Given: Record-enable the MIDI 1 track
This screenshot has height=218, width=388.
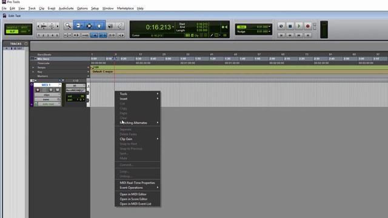Looking at the screenshot, I should [38, 90].
